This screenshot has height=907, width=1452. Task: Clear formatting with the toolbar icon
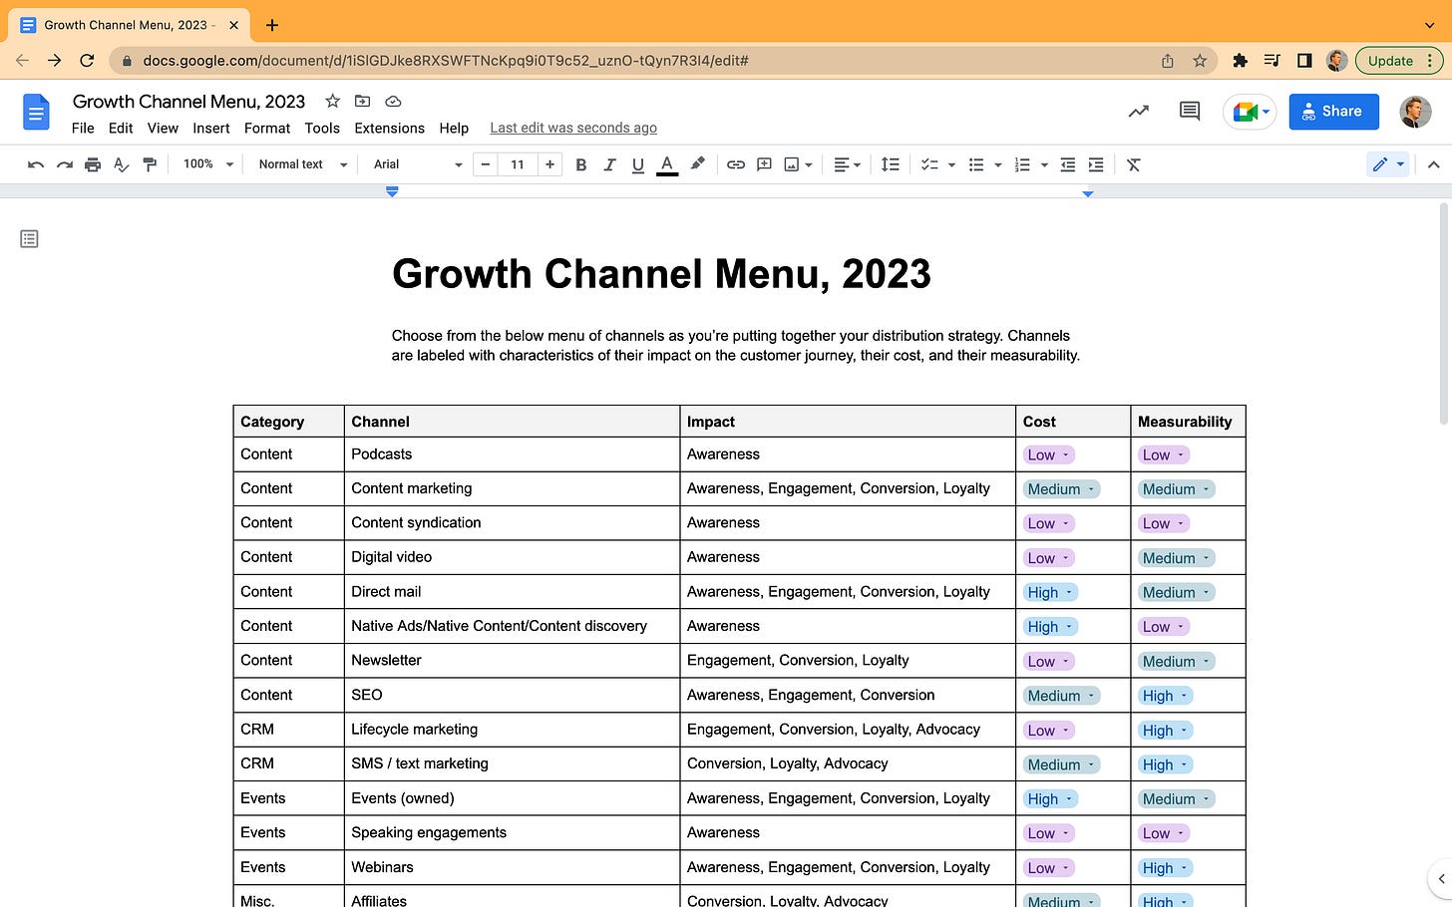(x=1134, y=164)
